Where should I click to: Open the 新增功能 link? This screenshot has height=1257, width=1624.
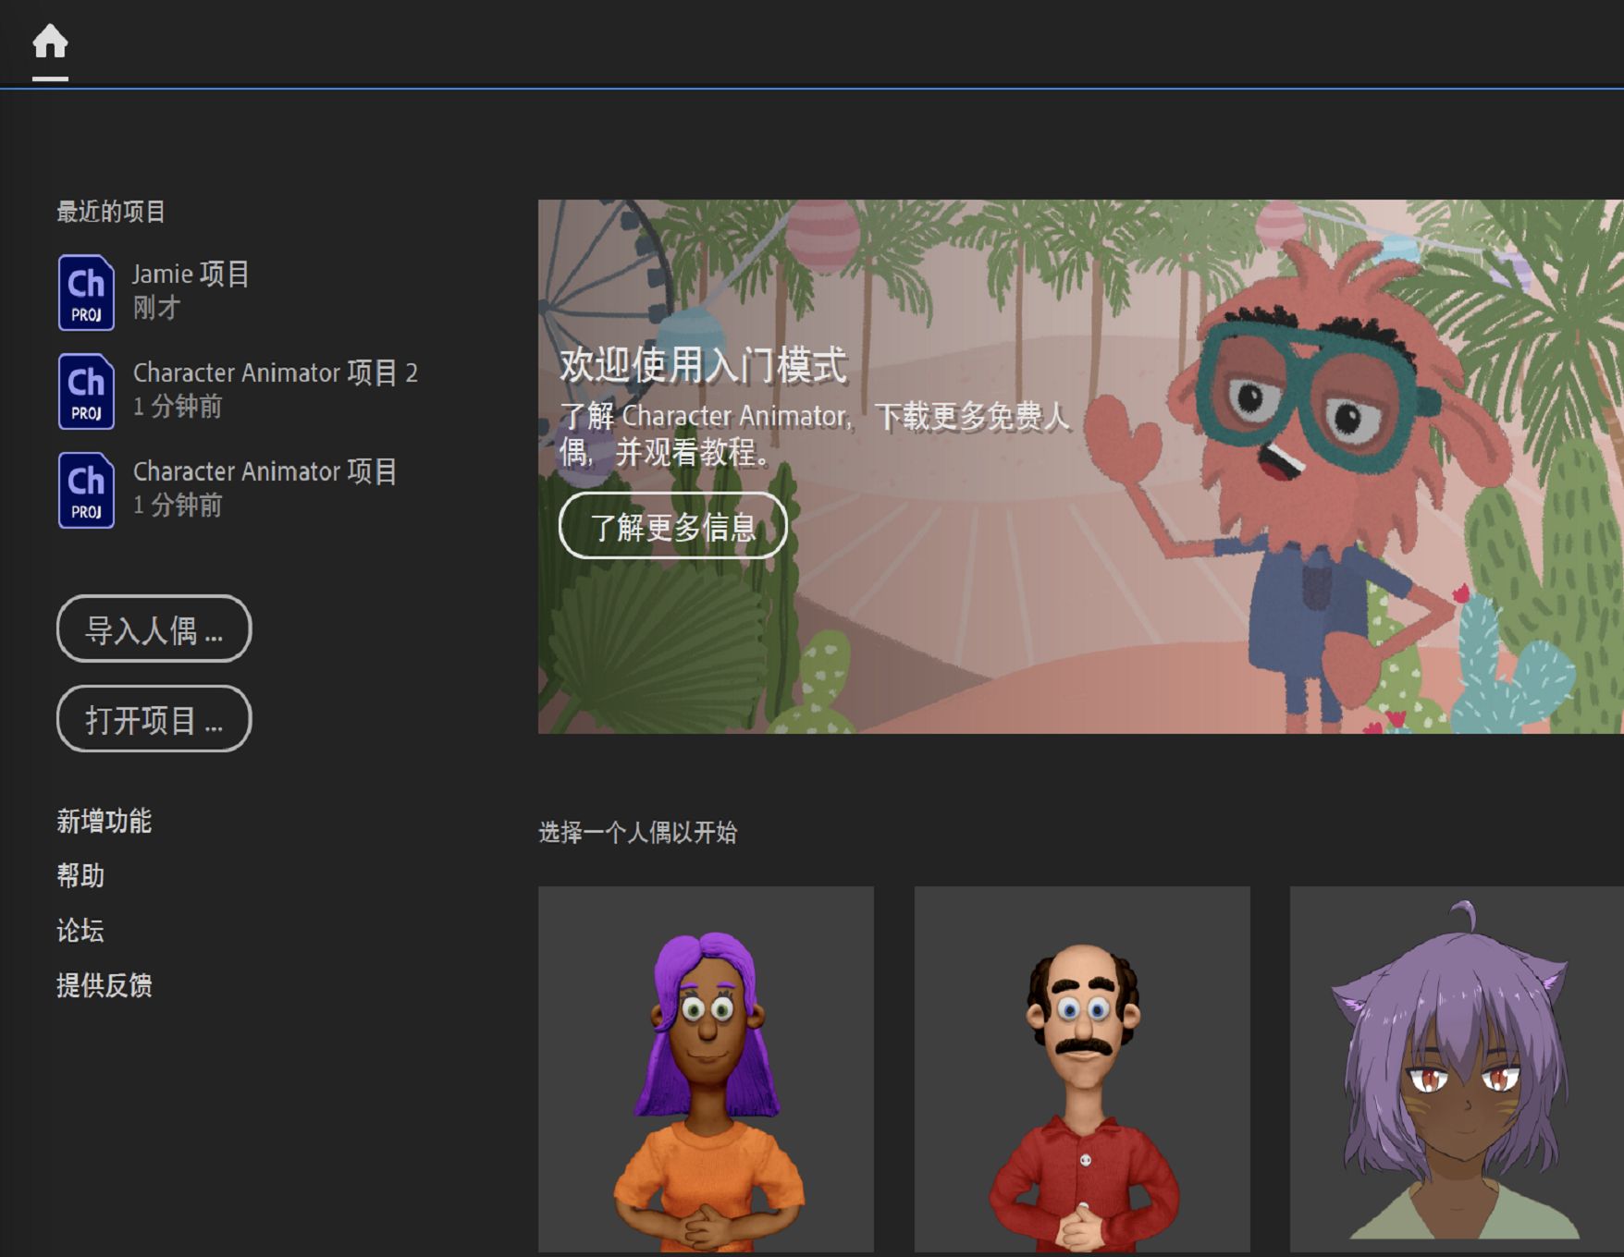tap(104, 821)
